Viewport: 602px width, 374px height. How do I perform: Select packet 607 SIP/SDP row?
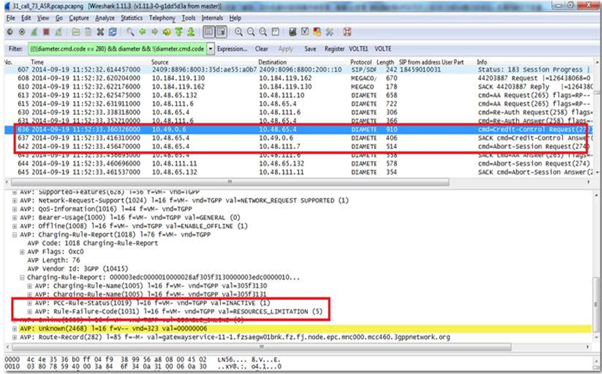[x=299, y=70]
